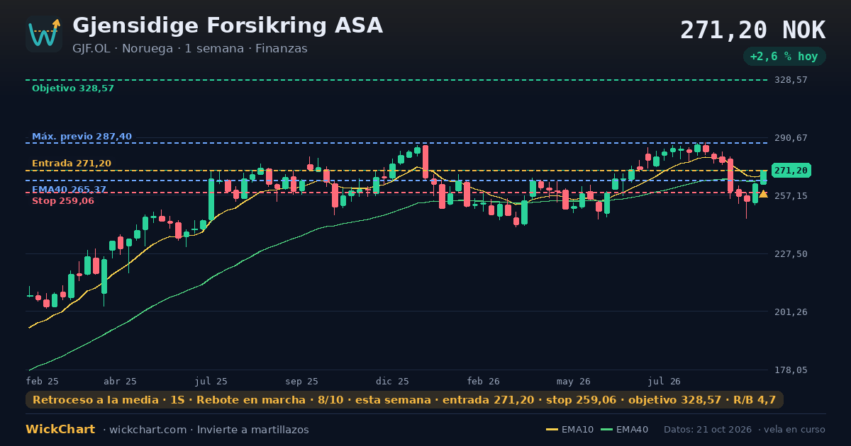Click the 201,26 price axis value

tap(791, 311)
